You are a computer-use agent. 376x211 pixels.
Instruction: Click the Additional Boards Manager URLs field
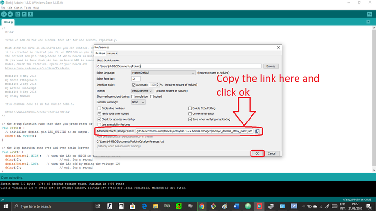click(195, 131)
